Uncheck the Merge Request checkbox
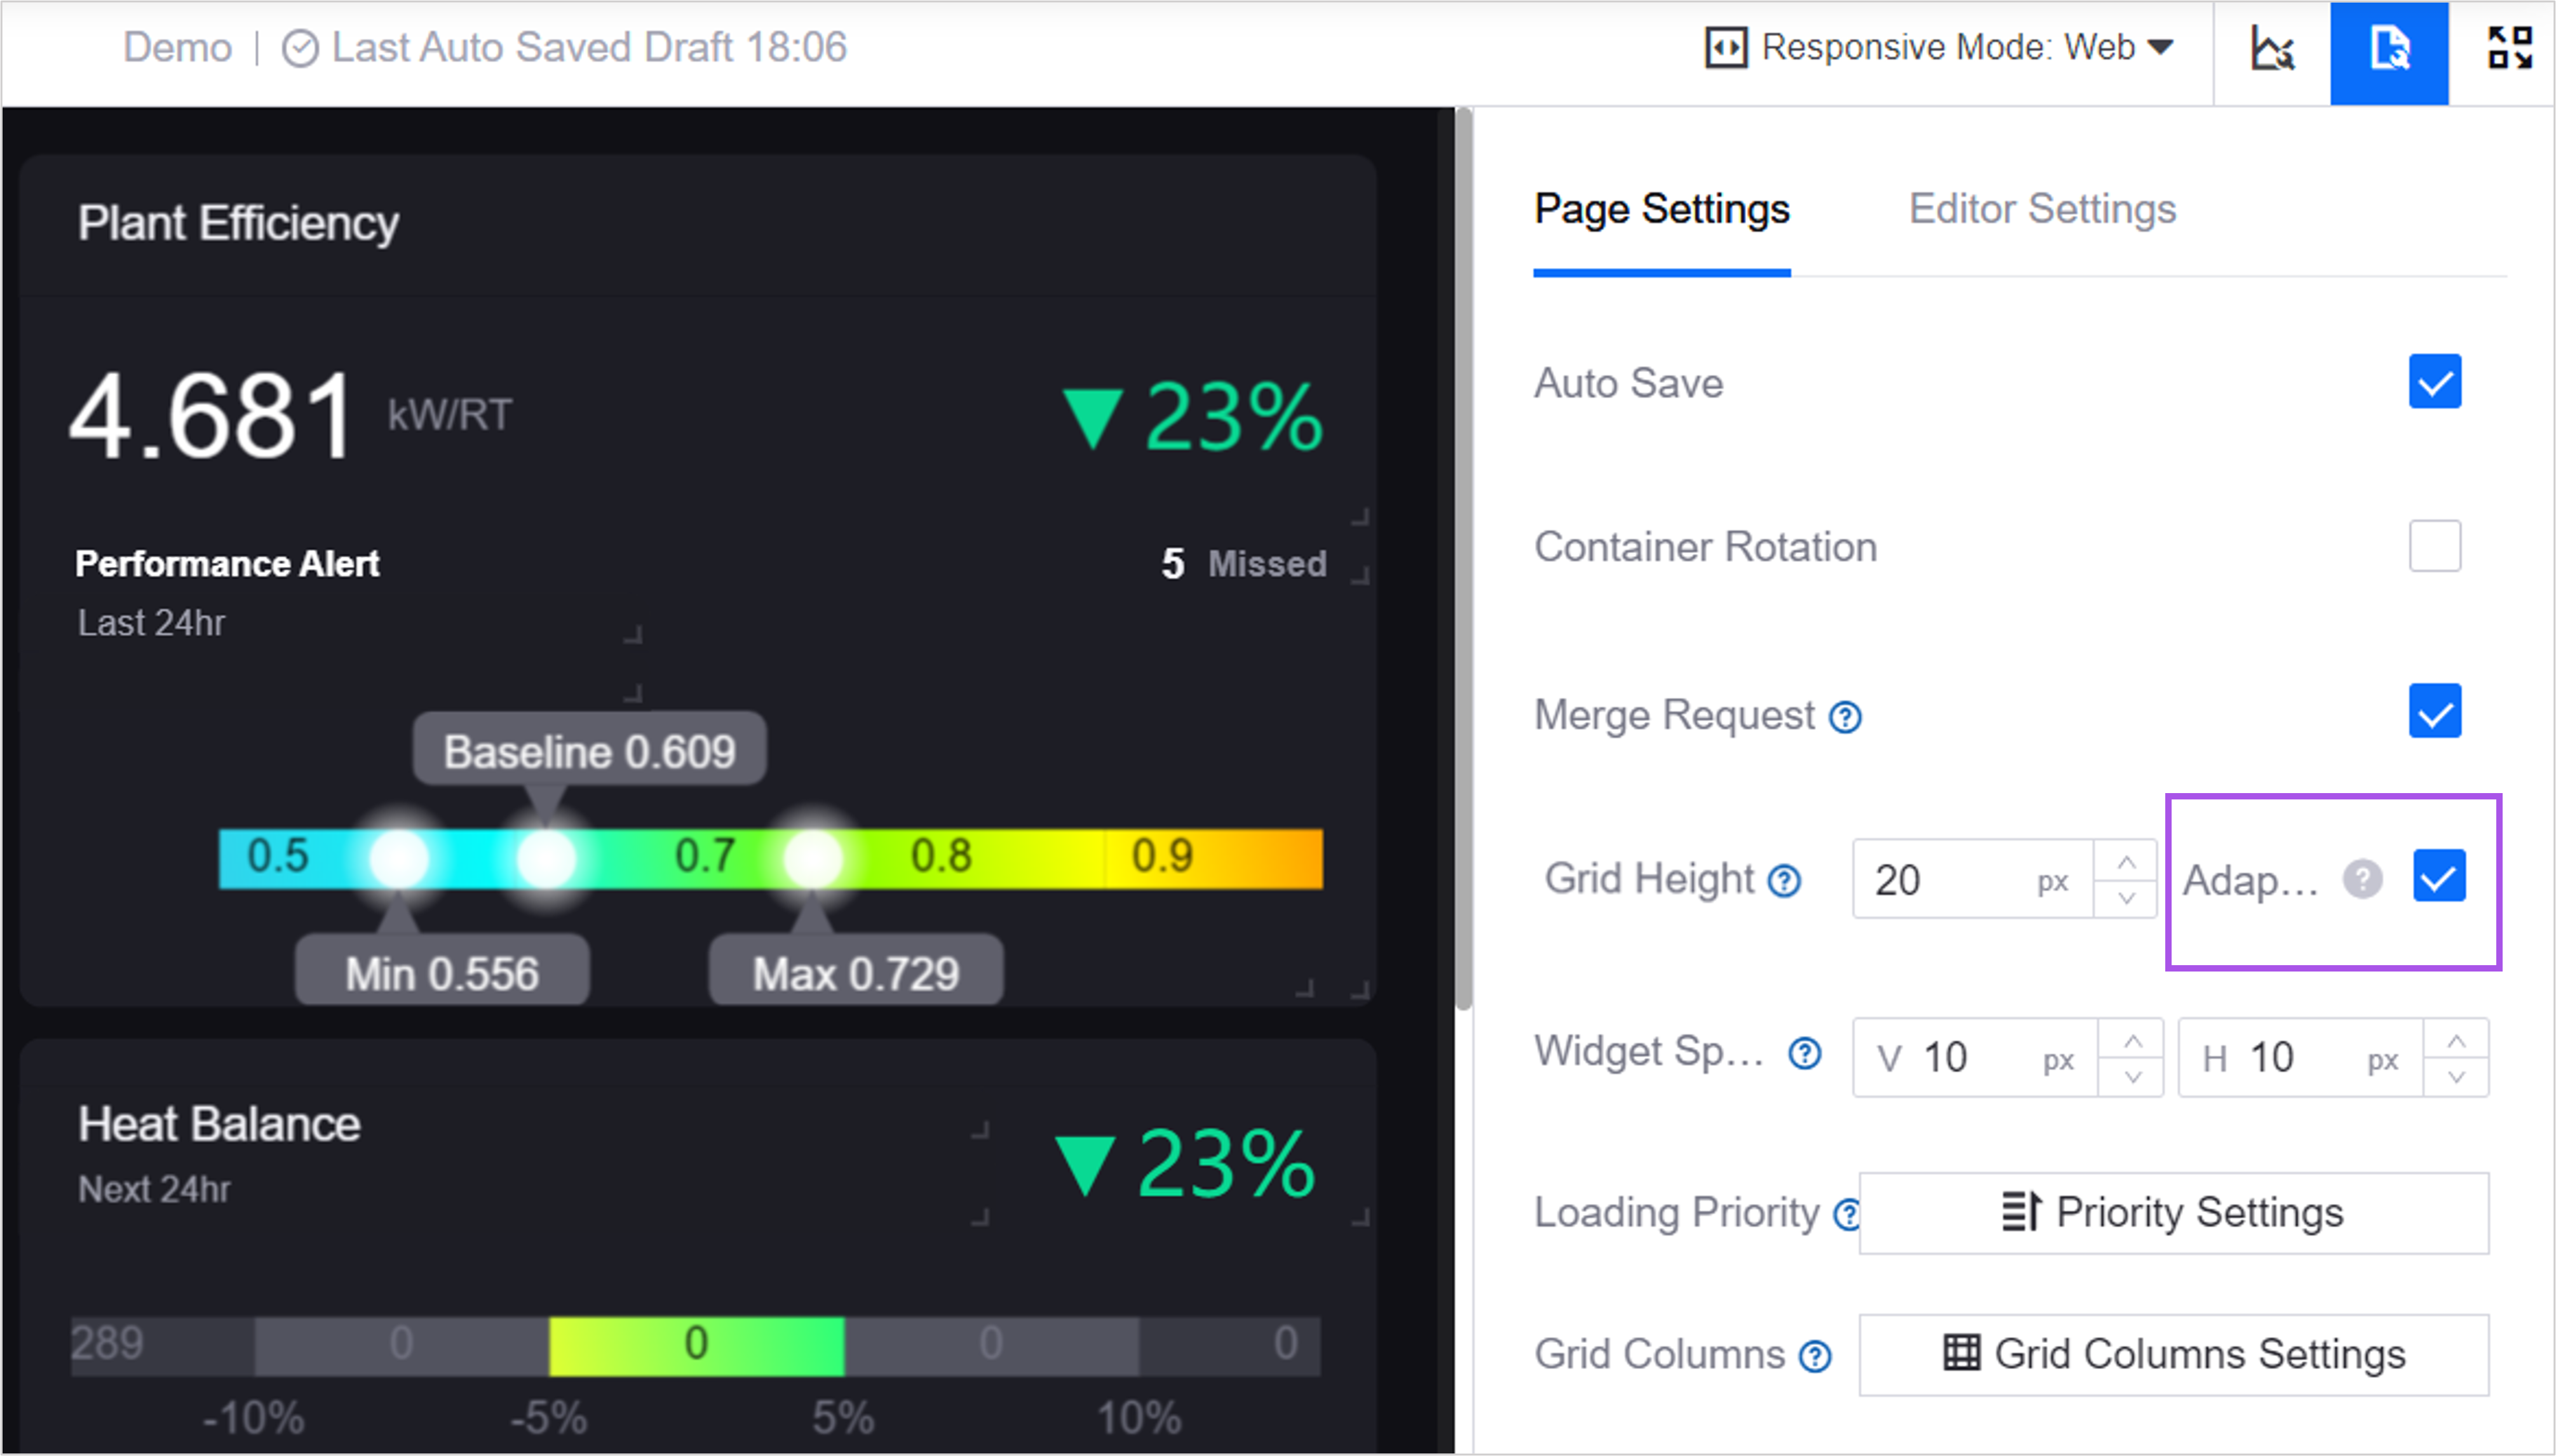 [x=2434, y=712]
